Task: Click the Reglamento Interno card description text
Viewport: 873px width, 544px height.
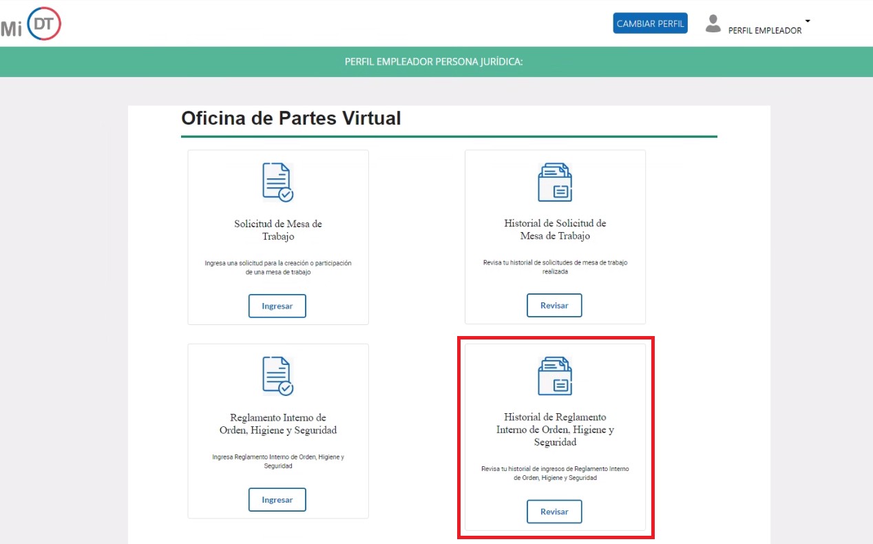Action: 278,461
